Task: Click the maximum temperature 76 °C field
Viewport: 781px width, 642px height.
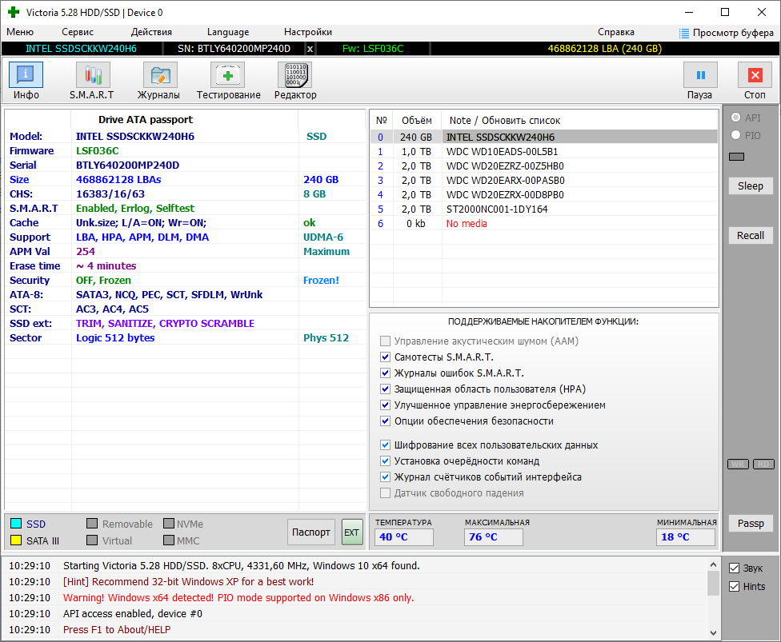Action: (494, 537)
